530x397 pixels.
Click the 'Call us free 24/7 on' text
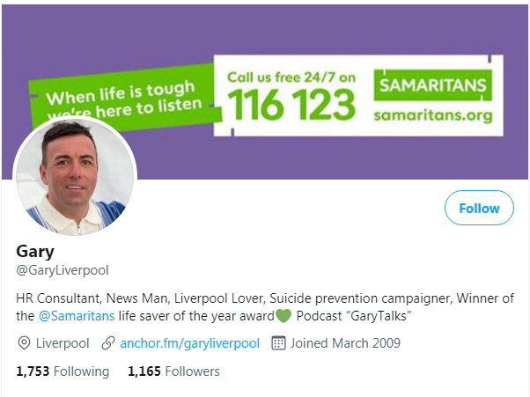pos(291,77)
